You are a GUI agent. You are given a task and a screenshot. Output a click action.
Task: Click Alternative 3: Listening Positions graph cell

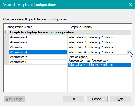point(99,47)
